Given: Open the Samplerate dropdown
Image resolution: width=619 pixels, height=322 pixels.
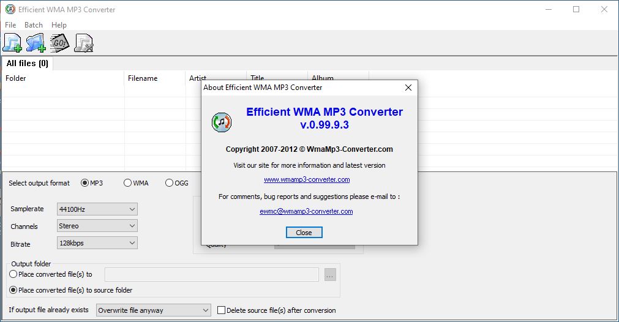Looking at the screenshot, I should point(97,209).
